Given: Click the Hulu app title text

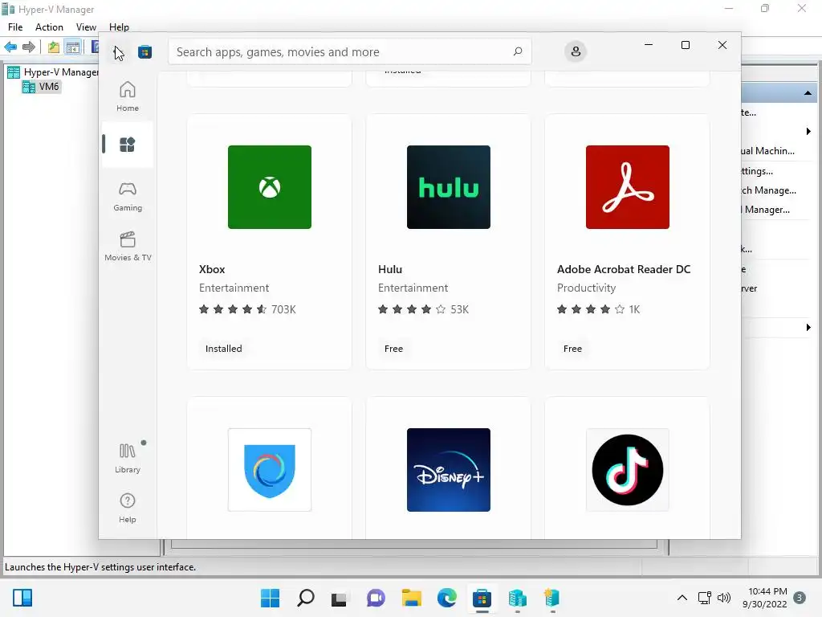Looking at the screenshot, I should pos(390,269).
